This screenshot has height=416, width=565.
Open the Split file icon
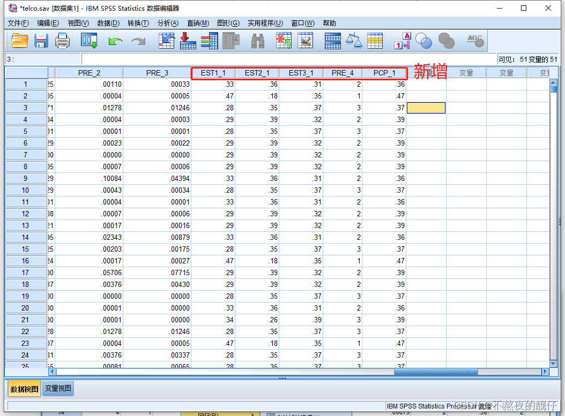coord(332,41)
